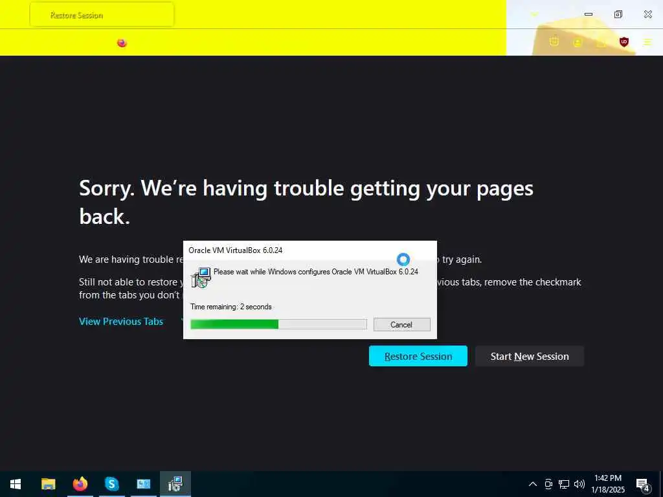
Task: Select the VirtualBox installer taskbar item
Action: coord(175,484)
